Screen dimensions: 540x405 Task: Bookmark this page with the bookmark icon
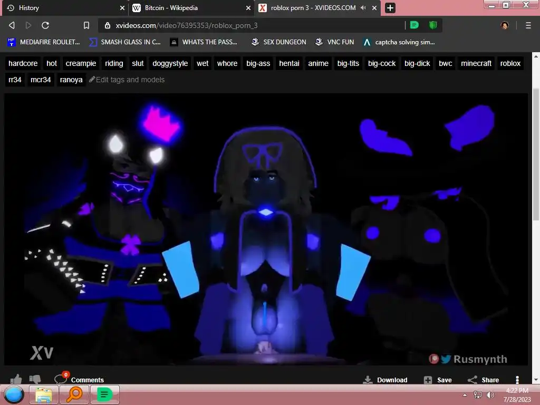point(86,25)
